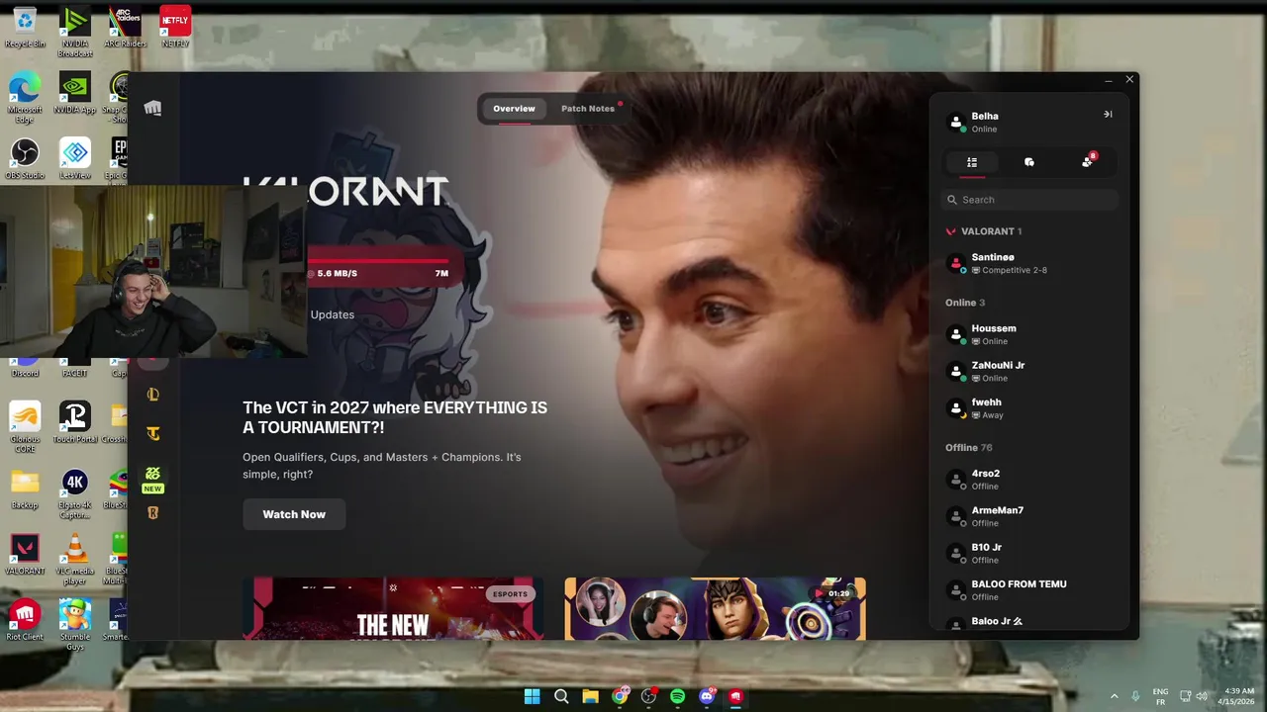Open taskbar Search
The height and width of the screenshot is (712, 1267).
tap(561, 696)
